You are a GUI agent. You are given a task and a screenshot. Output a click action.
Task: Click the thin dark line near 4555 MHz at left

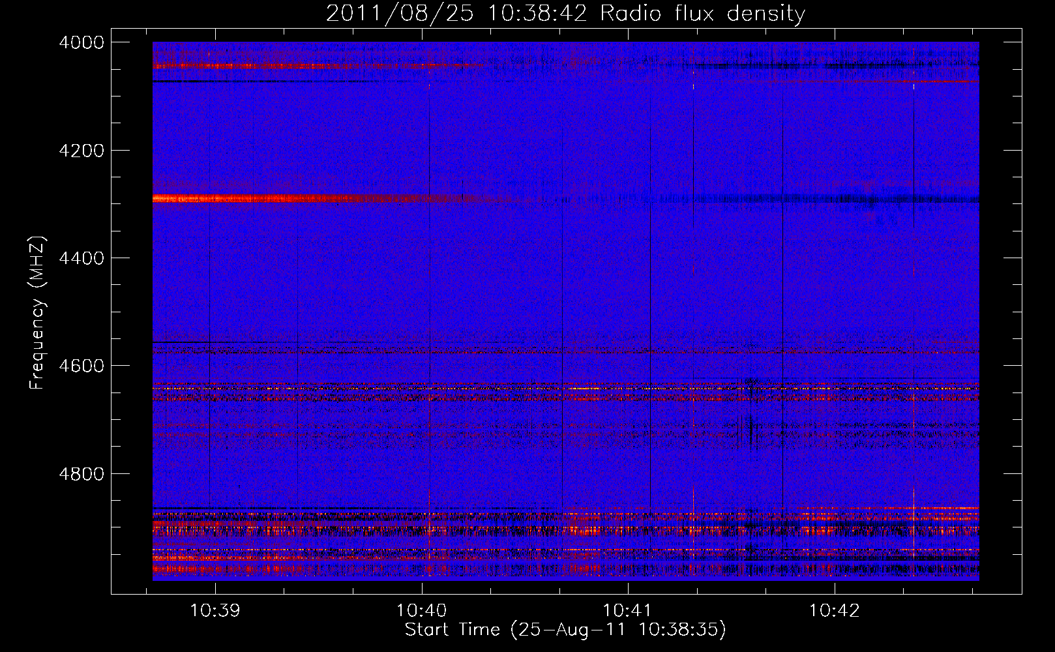[228, 342]
